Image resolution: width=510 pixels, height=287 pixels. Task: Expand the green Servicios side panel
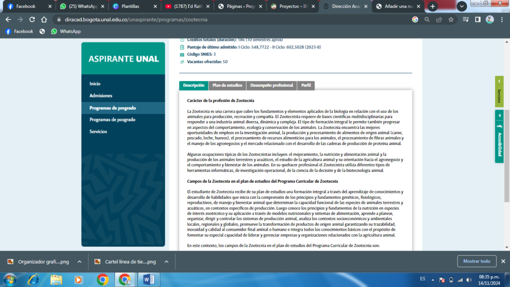pos(499,92)
